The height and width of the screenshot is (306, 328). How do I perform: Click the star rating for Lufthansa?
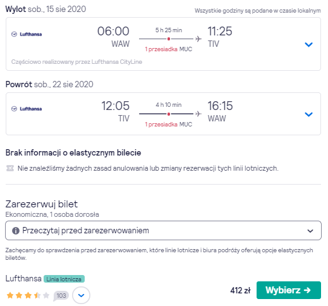tap(28, 295)
